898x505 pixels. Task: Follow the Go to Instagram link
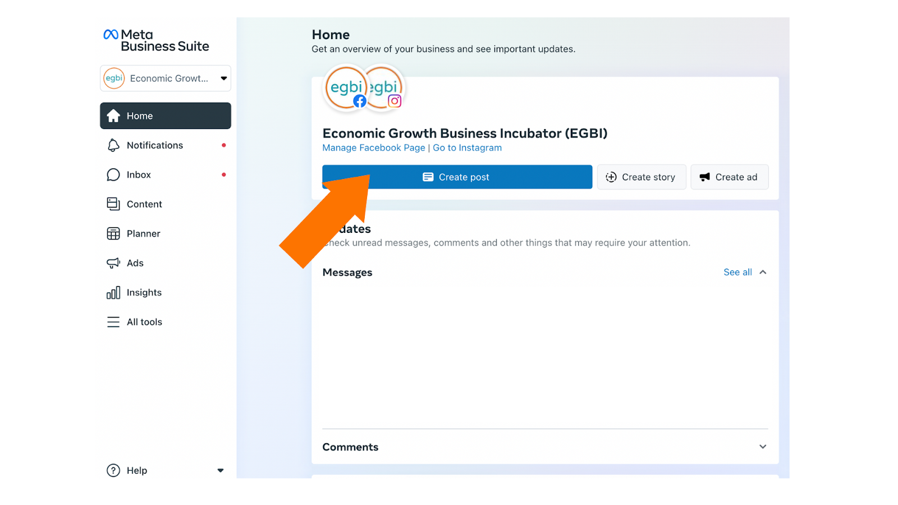(x=468, y=148)
